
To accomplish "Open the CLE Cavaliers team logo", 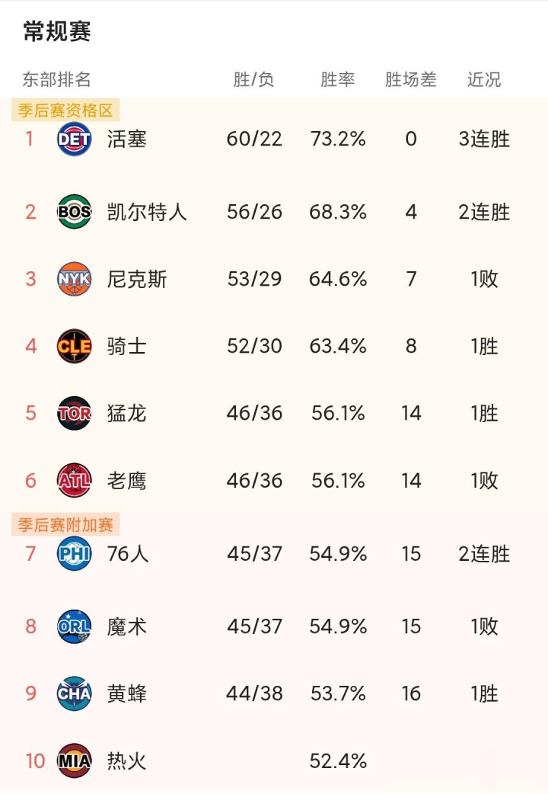I will point(74,347).
